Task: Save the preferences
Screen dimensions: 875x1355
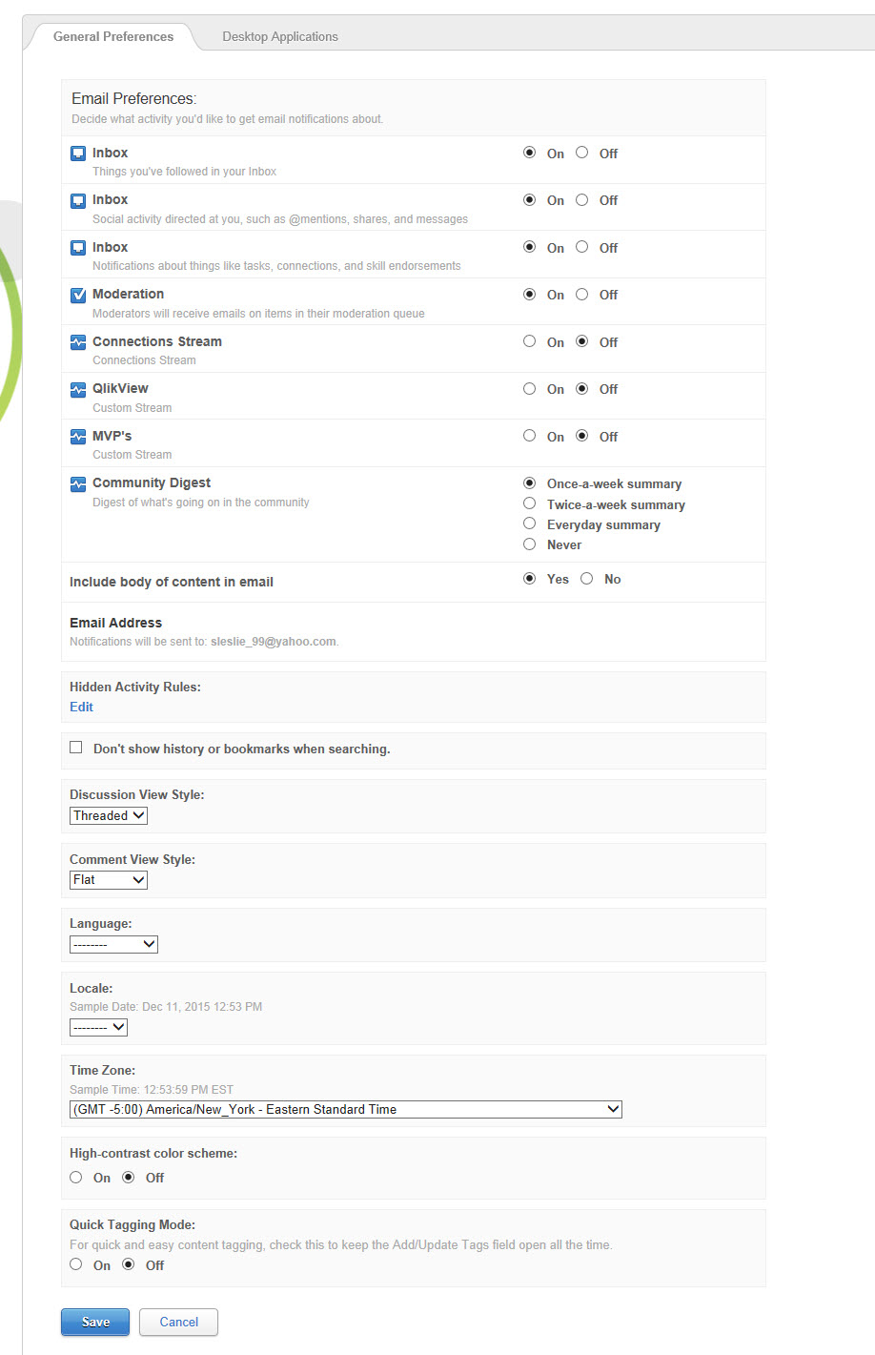Action: pyautogui.click(x=95, y=1322)
